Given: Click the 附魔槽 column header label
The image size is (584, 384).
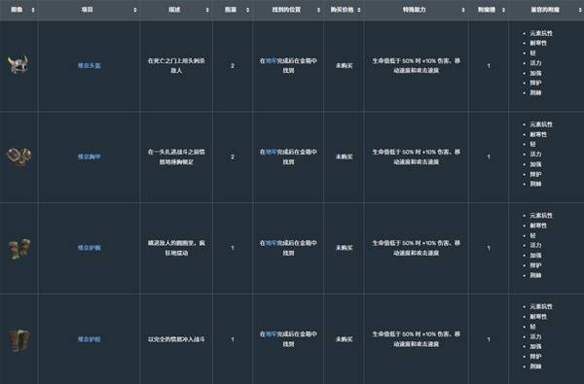Looking at the screenshot, I should 487,10.
